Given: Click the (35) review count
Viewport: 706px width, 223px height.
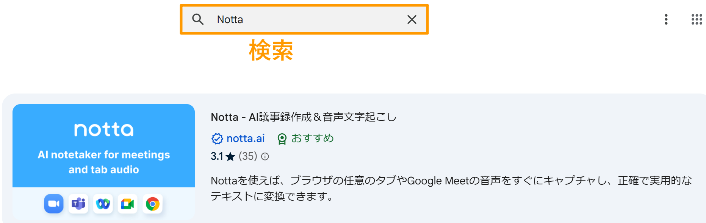Looking at the screenshot, I should click(x=248, y=156).
